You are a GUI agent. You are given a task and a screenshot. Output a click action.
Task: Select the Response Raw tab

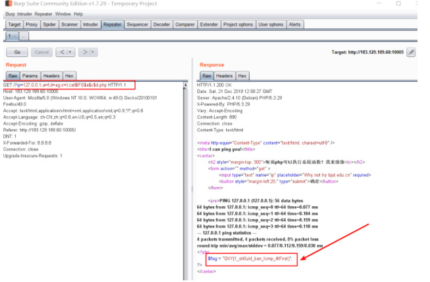point(207,76)
